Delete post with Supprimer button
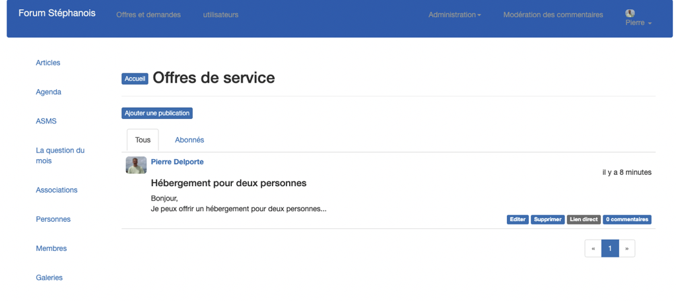The height and width of the screenshot is (301, 676). (x=547, y=219)
